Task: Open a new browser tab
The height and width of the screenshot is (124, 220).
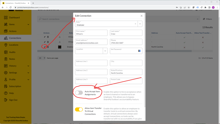Action: pos(33,3)
